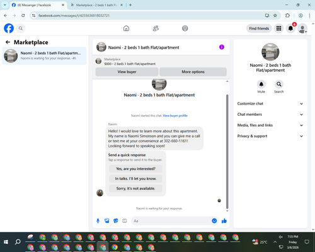Click the install app icon in address bar

pyautogui.click(x=267, y=16)
